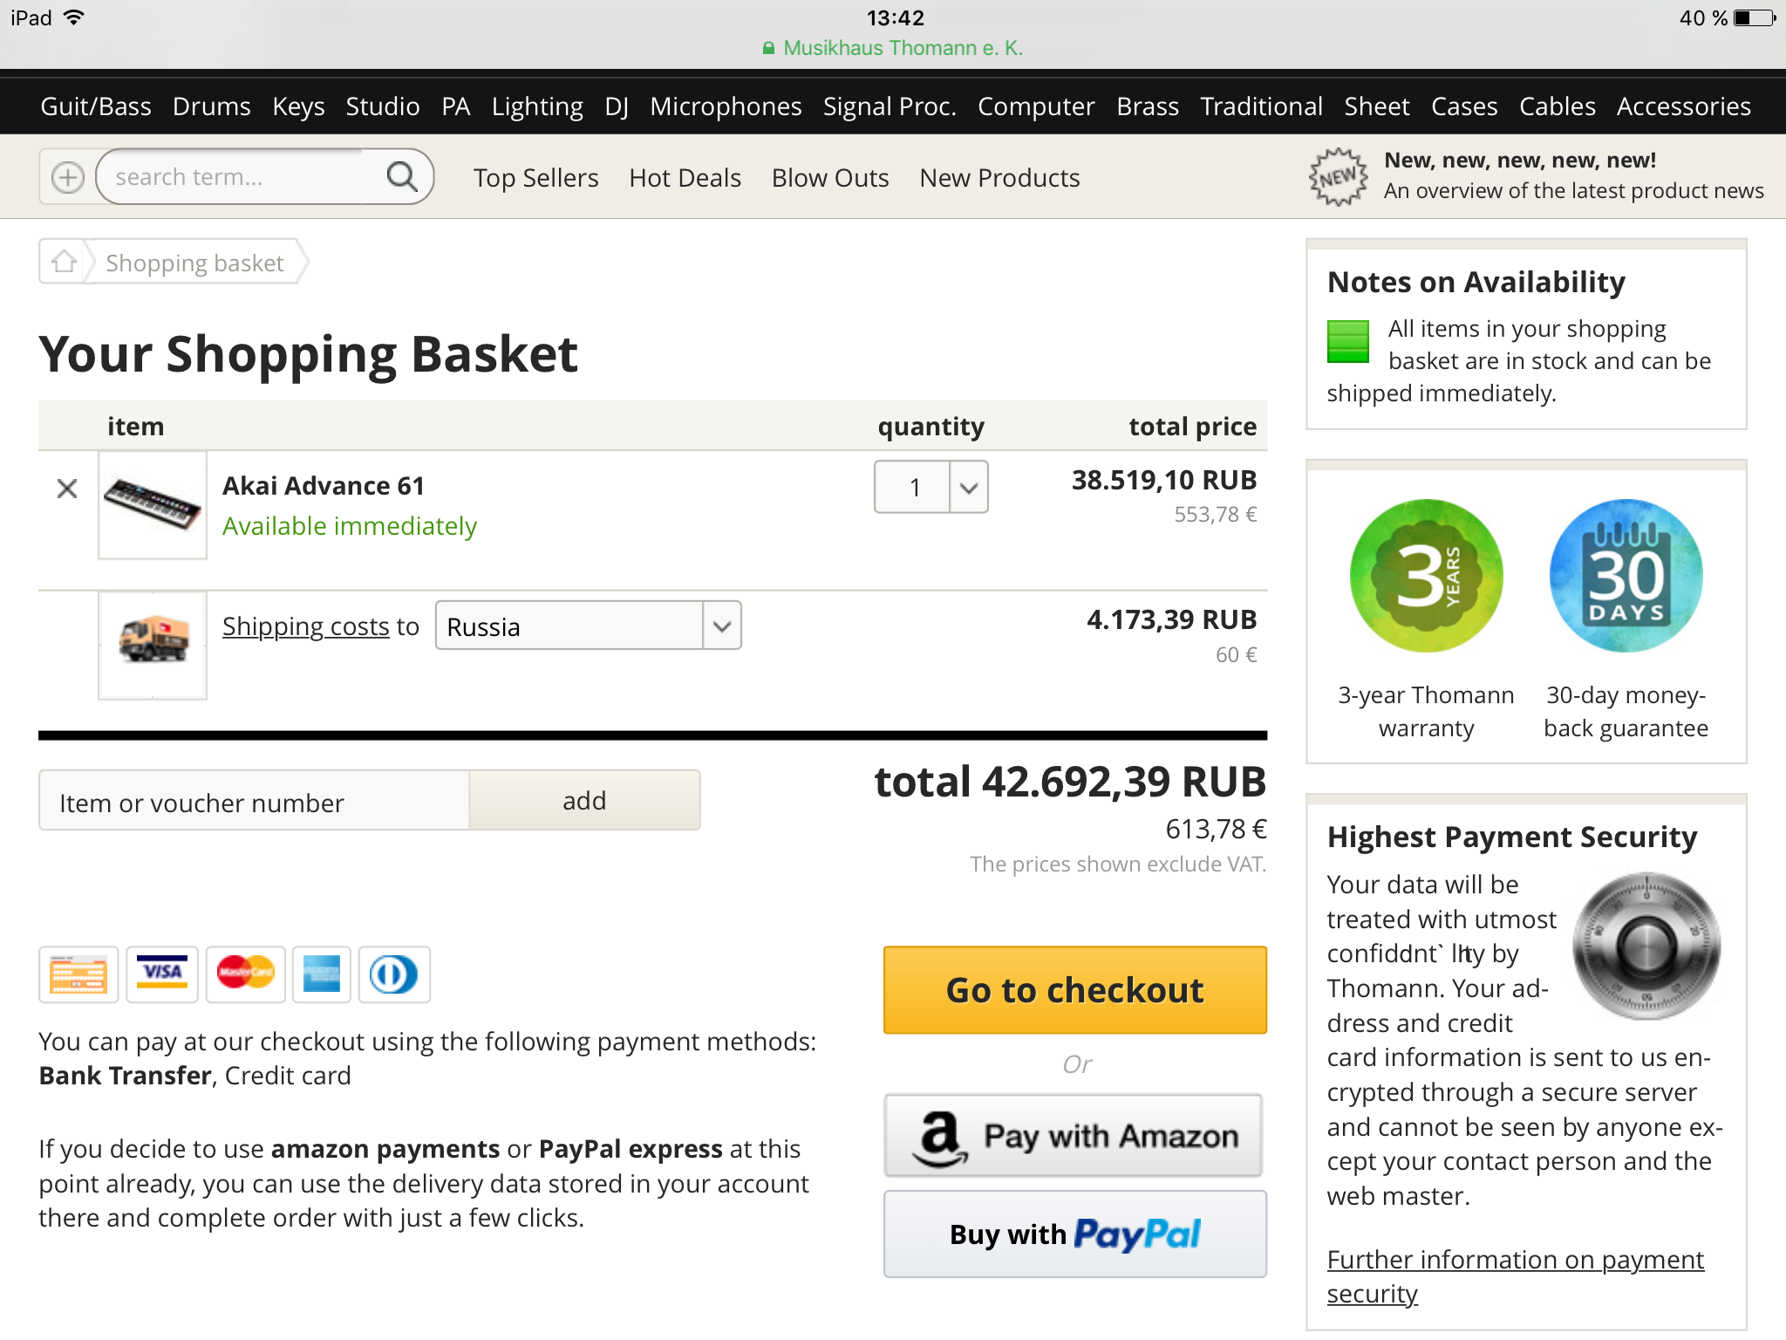Click the Item or voucher number field

[x=255, y=801]
